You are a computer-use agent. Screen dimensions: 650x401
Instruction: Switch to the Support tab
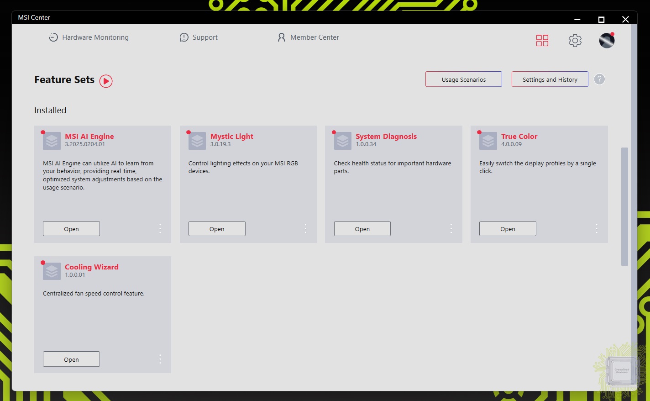[199, 37]
